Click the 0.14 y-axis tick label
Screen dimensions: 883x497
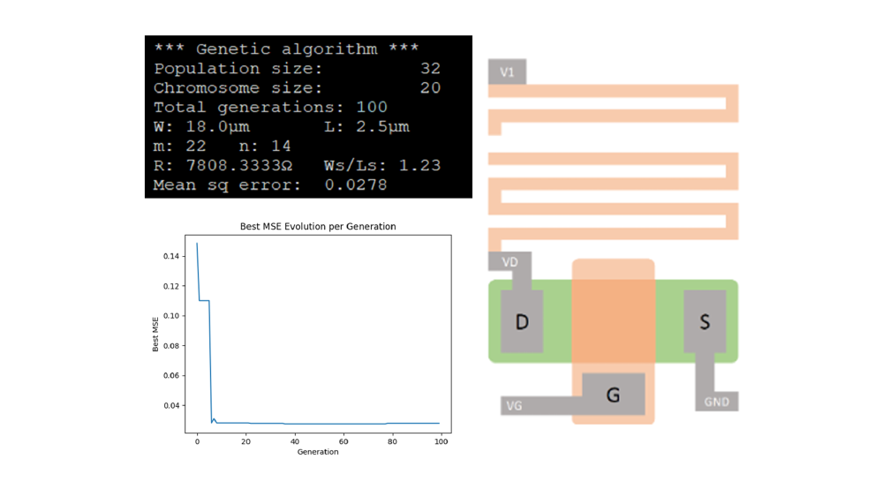point(171,256)
